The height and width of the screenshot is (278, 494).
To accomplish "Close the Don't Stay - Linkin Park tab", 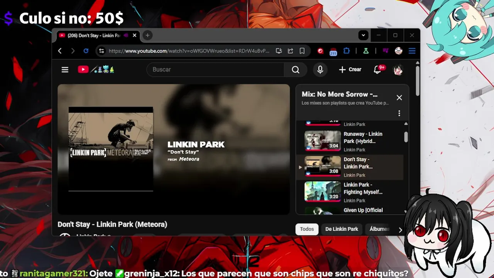I will [x=134, y=36].
